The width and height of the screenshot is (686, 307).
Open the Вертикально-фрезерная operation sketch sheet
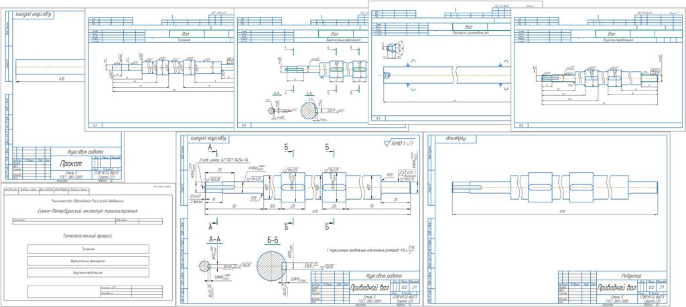tap(301, 69)
